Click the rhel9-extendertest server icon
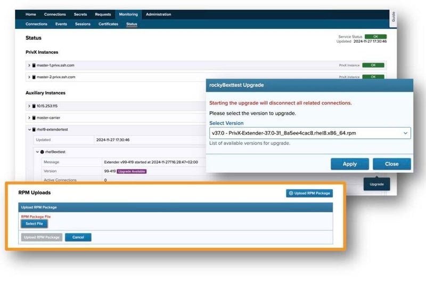Viewport: 426px width, 282px height. coord(34,129)
